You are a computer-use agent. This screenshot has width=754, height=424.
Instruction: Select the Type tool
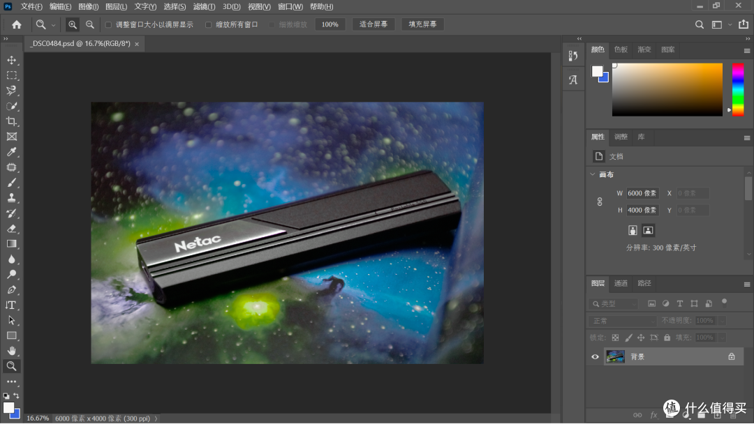pos(10,305)
